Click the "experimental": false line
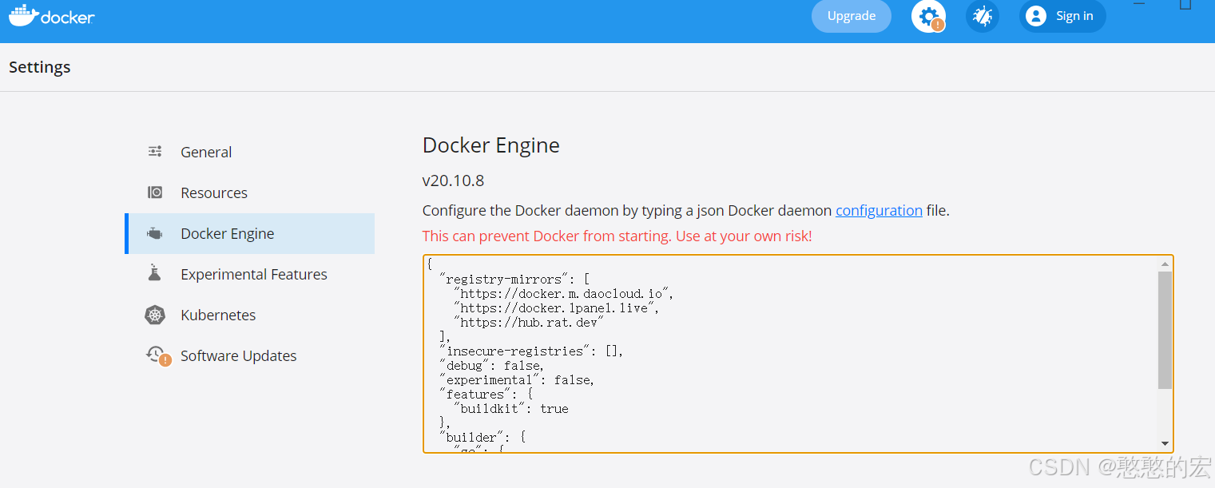The image size is (1215, 488). (517, 379)
